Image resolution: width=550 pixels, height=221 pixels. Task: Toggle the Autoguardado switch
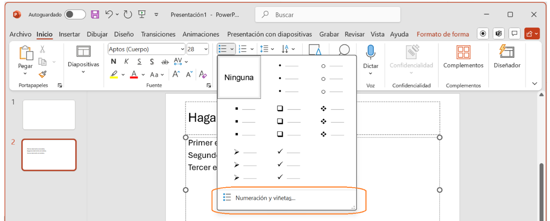click(x=75, y=15)
